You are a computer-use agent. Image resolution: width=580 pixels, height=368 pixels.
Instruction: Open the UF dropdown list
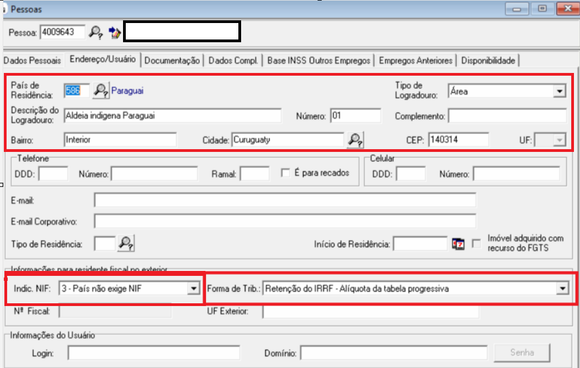[x=559, y=140]
